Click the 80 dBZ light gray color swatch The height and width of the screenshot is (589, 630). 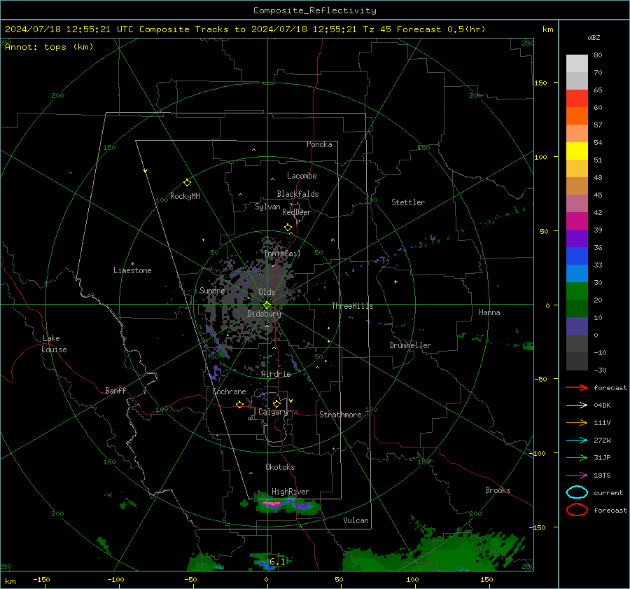(x=577, y=63)
